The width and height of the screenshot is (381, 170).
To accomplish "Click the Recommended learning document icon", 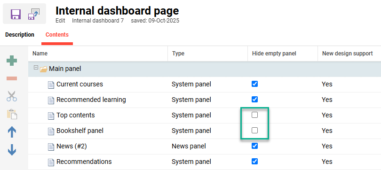I will tap(51, 100).
